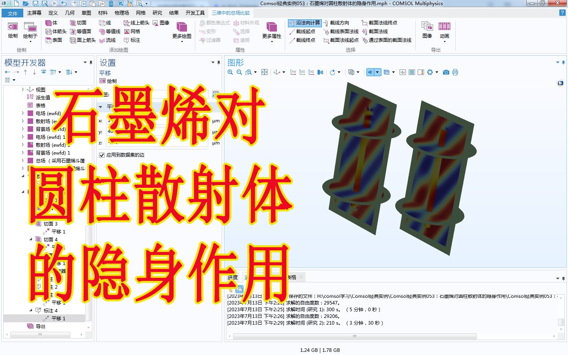Image resolution: width=568 pixels, height=355 pixels.
Task: Select 平移 1 under 标注 4
Action: coord(58,318)
